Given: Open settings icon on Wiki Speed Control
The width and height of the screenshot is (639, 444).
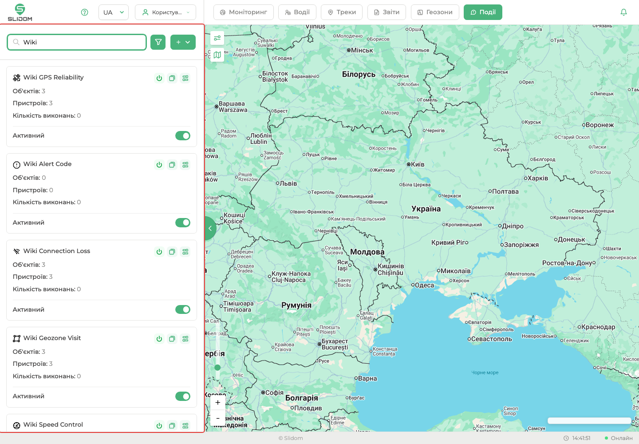Looking at the screenshot, I should 185,425.
